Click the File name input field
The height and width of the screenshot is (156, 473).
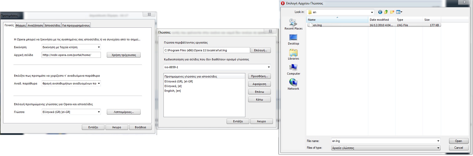(384, 141)
